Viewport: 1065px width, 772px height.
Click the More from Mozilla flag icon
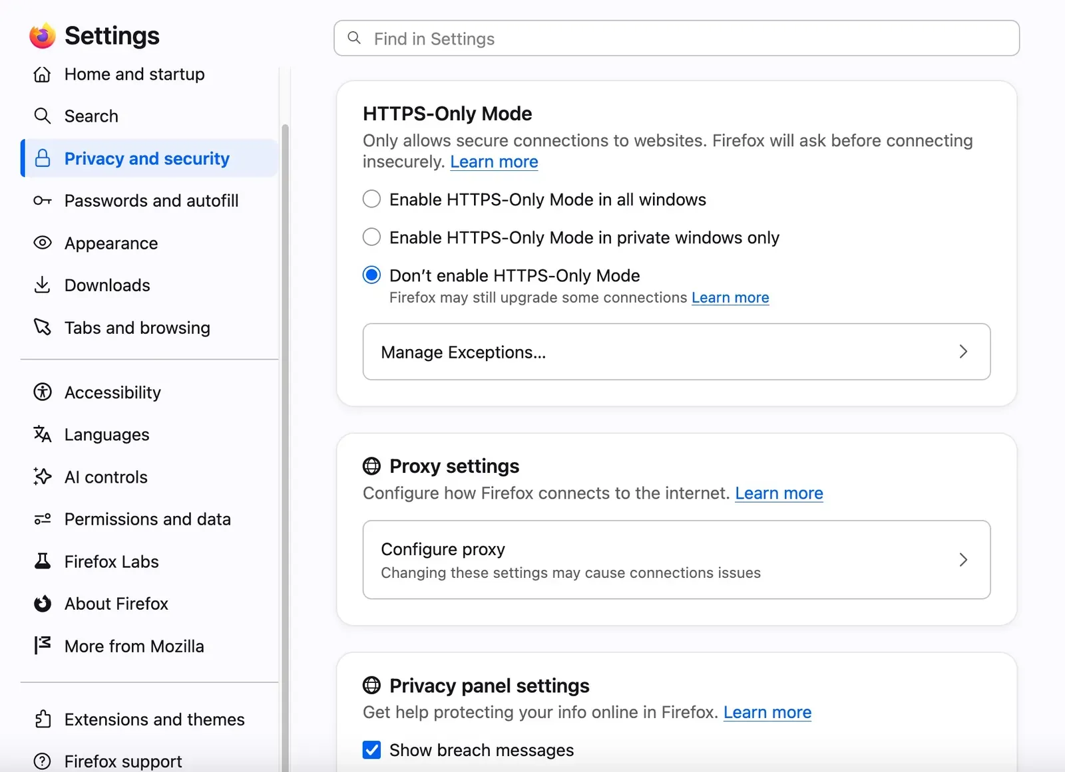point(42,646)
